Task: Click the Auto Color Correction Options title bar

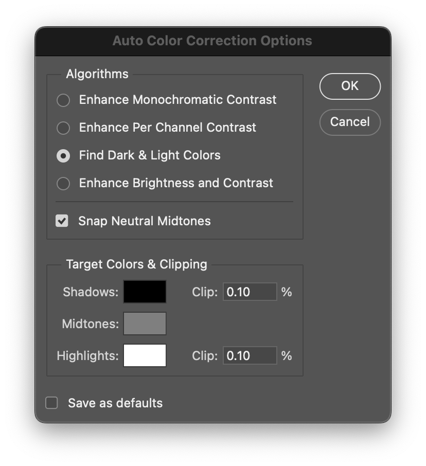Action: [x=212, y=41]
